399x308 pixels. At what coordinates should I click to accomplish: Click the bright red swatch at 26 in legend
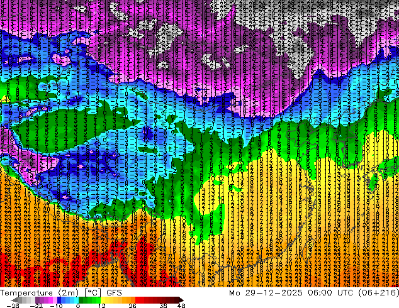point(137,300)
